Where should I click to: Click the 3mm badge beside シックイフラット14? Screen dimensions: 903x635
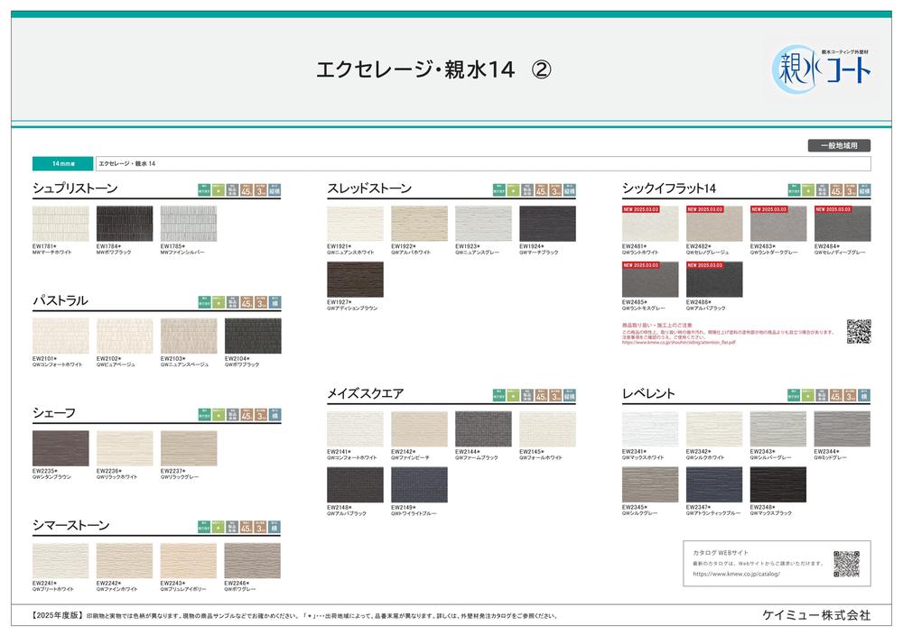click(x=851, y=190)
